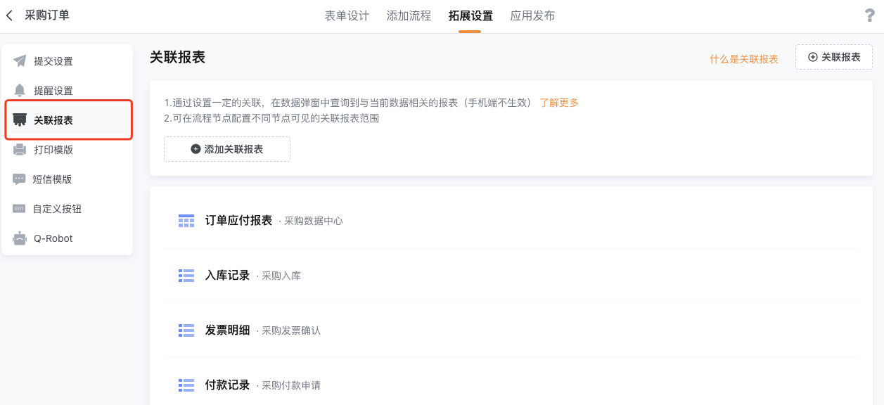Click the back arrow beside 采购订单
This screenshot has width=884, height=405.
click(x=9, y=15)
